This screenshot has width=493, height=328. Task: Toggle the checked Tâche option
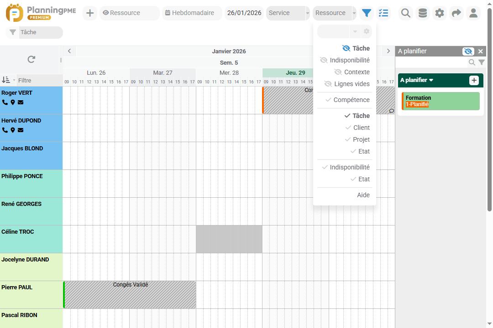(x=357, y=116)
